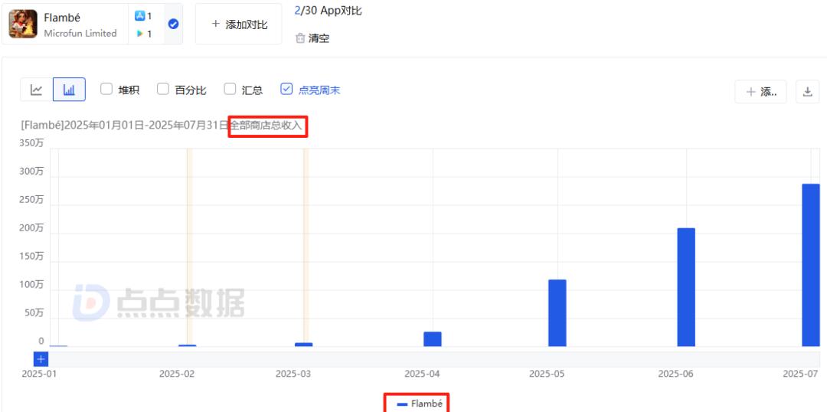Click 清空 to clear comparisons

point(319,38)
